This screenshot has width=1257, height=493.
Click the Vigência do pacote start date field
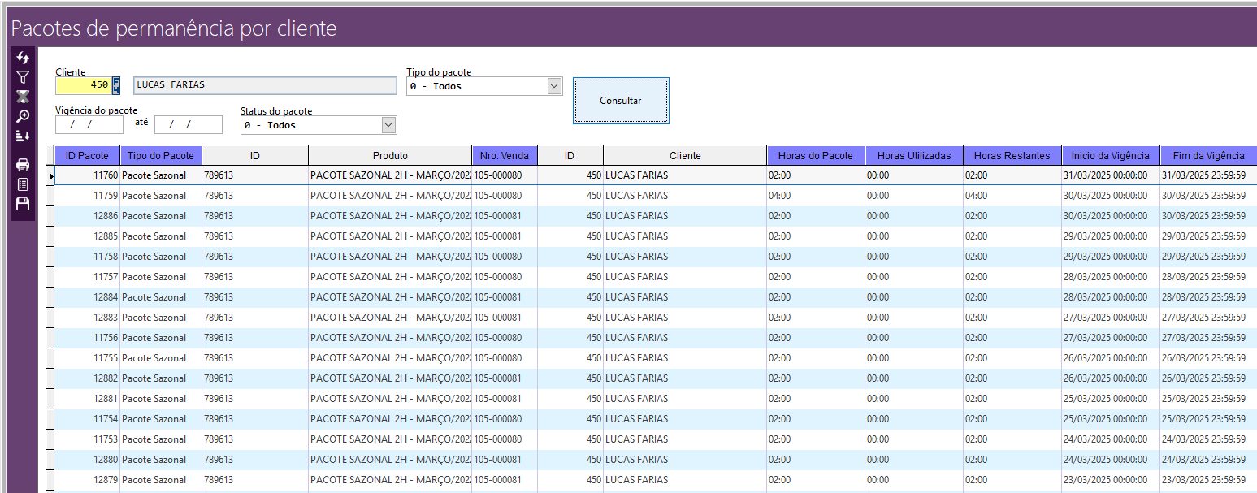(89, 124)
